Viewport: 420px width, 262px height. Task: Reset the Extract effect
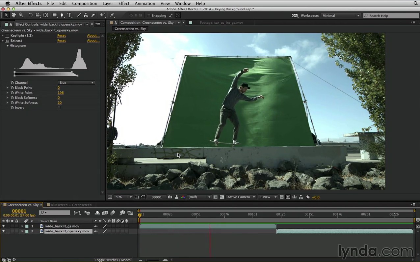pyautogui.click(x=62, y=41)
